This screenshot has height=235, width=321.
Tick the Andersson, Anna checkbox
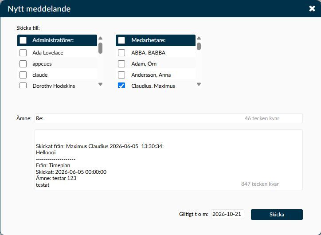click(x=121, y=75)
